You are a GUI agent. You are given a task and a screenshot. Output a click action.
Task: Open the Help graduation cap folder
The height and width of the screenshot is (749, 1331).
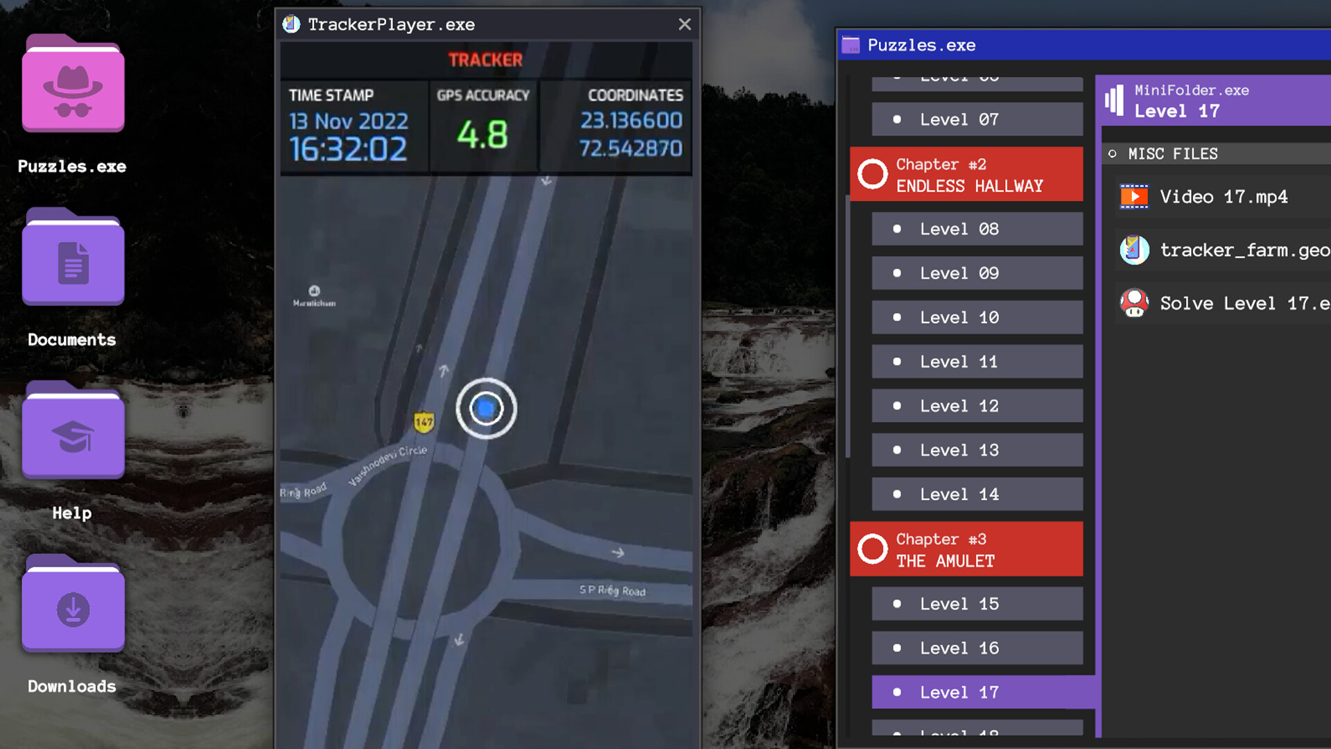click(x=72, y=431)
